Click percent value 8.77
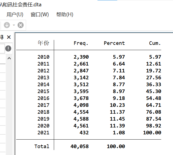Image resolution: width=173 pixels, height=155 pixels. pyautogui.click(x=119, y=85)
